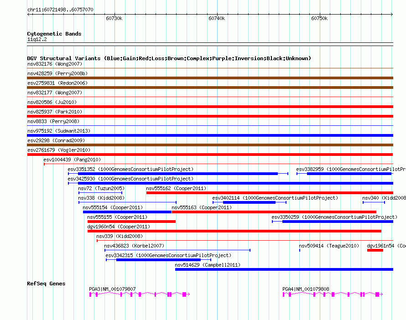Open the esv3382959 variant label
Screen dimensions: 406x320
(x=351, y=169)
